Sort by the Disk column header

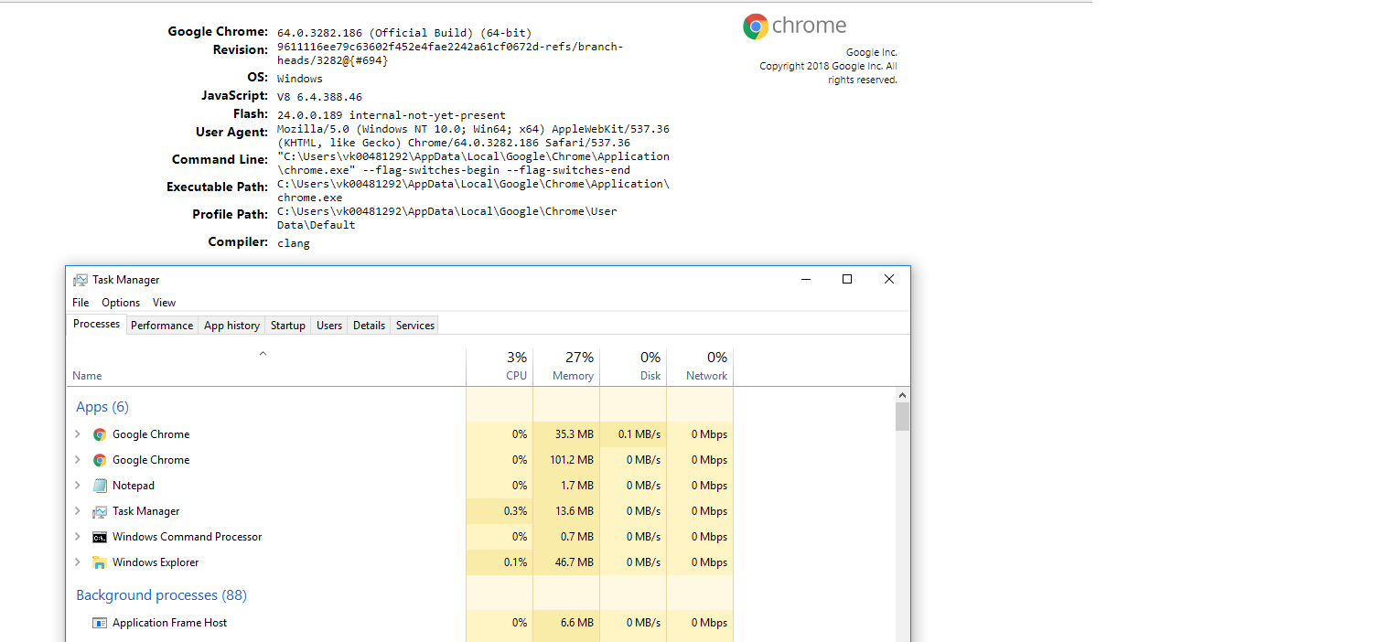[x=633, y=367]
